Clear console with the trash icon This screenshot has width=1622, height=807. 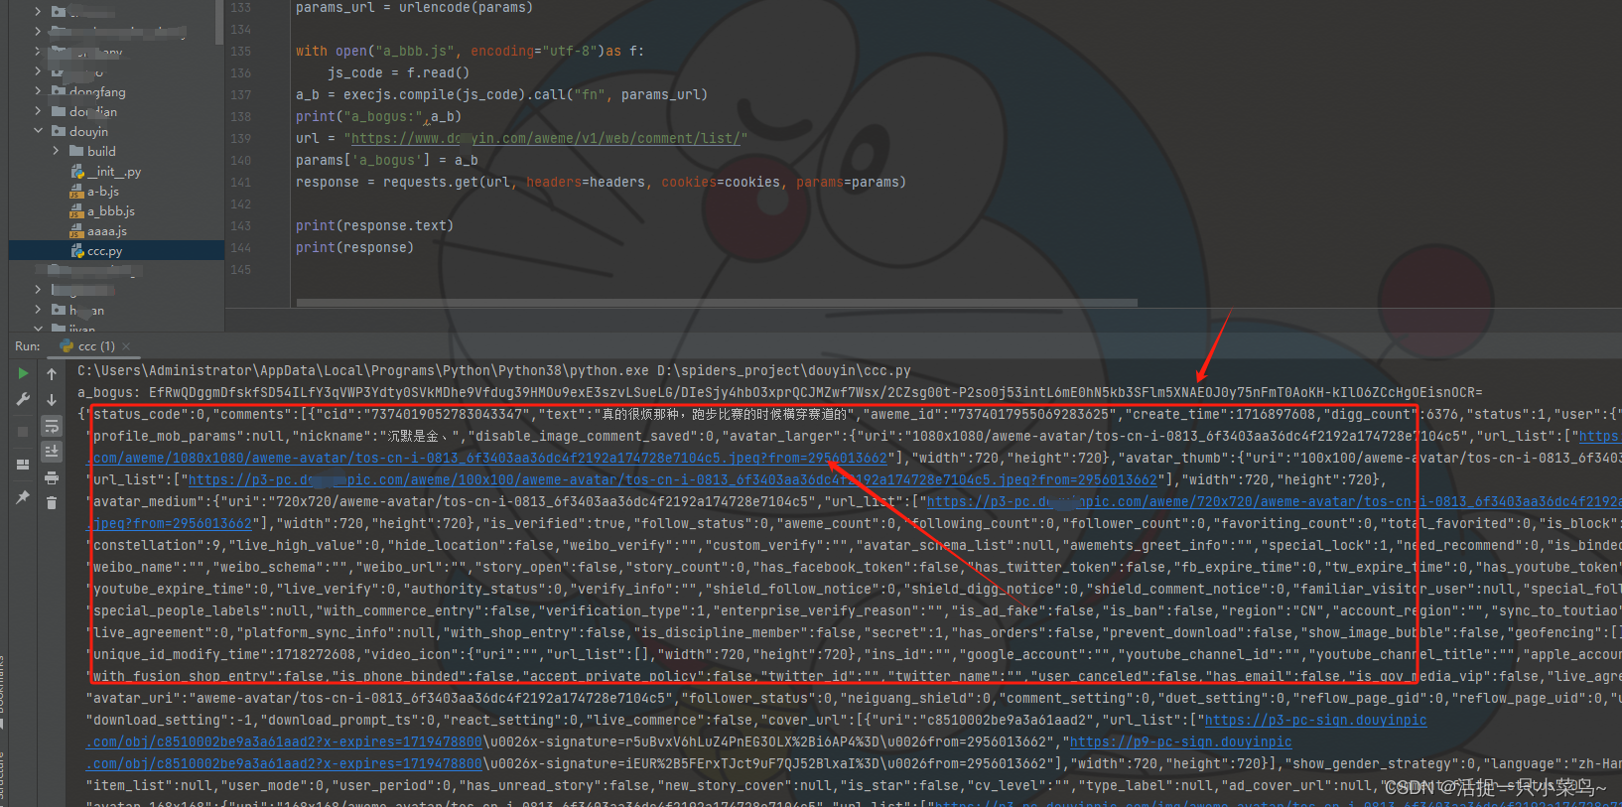[x=52, y=503]
